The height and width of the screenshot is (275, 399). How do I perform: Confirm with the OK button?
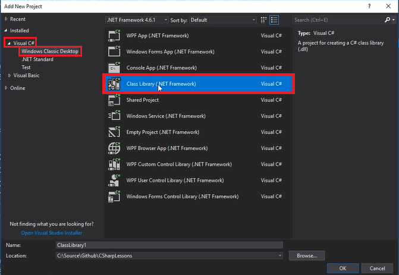click(x=343, y=268)
